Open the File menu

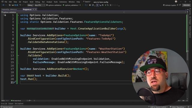[6, 2]
